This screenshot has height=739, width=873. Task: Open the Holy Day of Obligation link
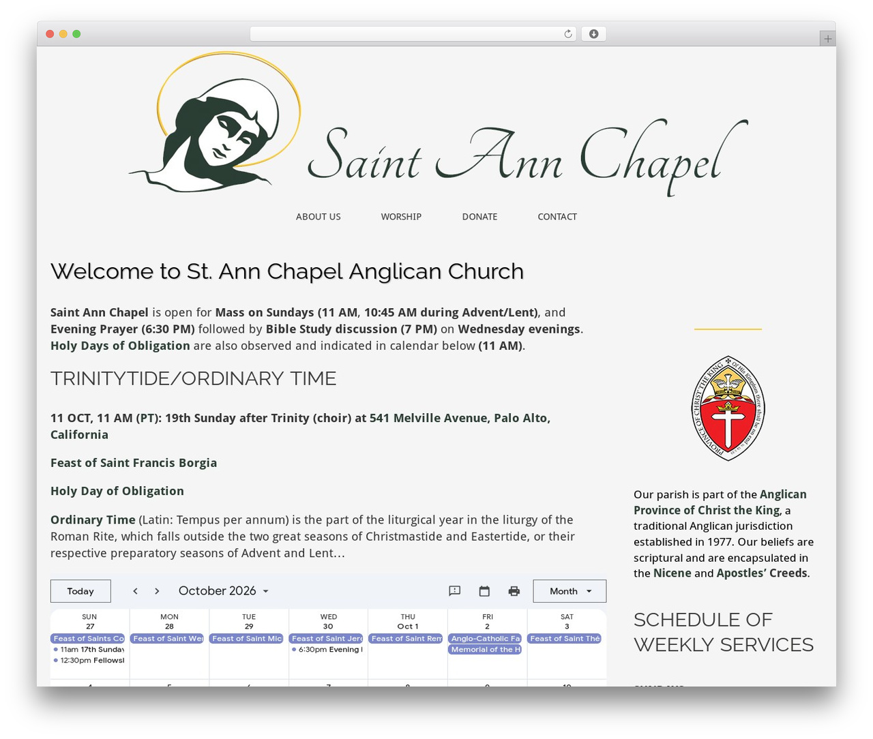pos(117,492)
